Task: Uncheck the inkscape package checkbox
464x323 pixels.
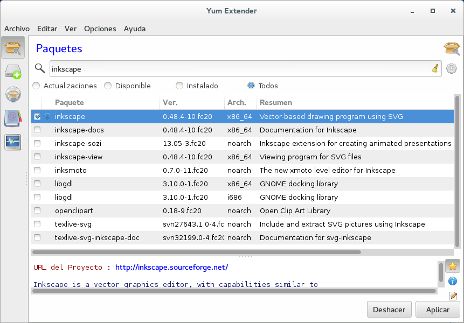Action: [37, 116]
